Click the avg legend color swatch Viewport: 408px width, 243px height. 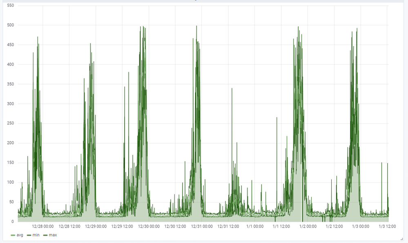(x=13, y=235)
